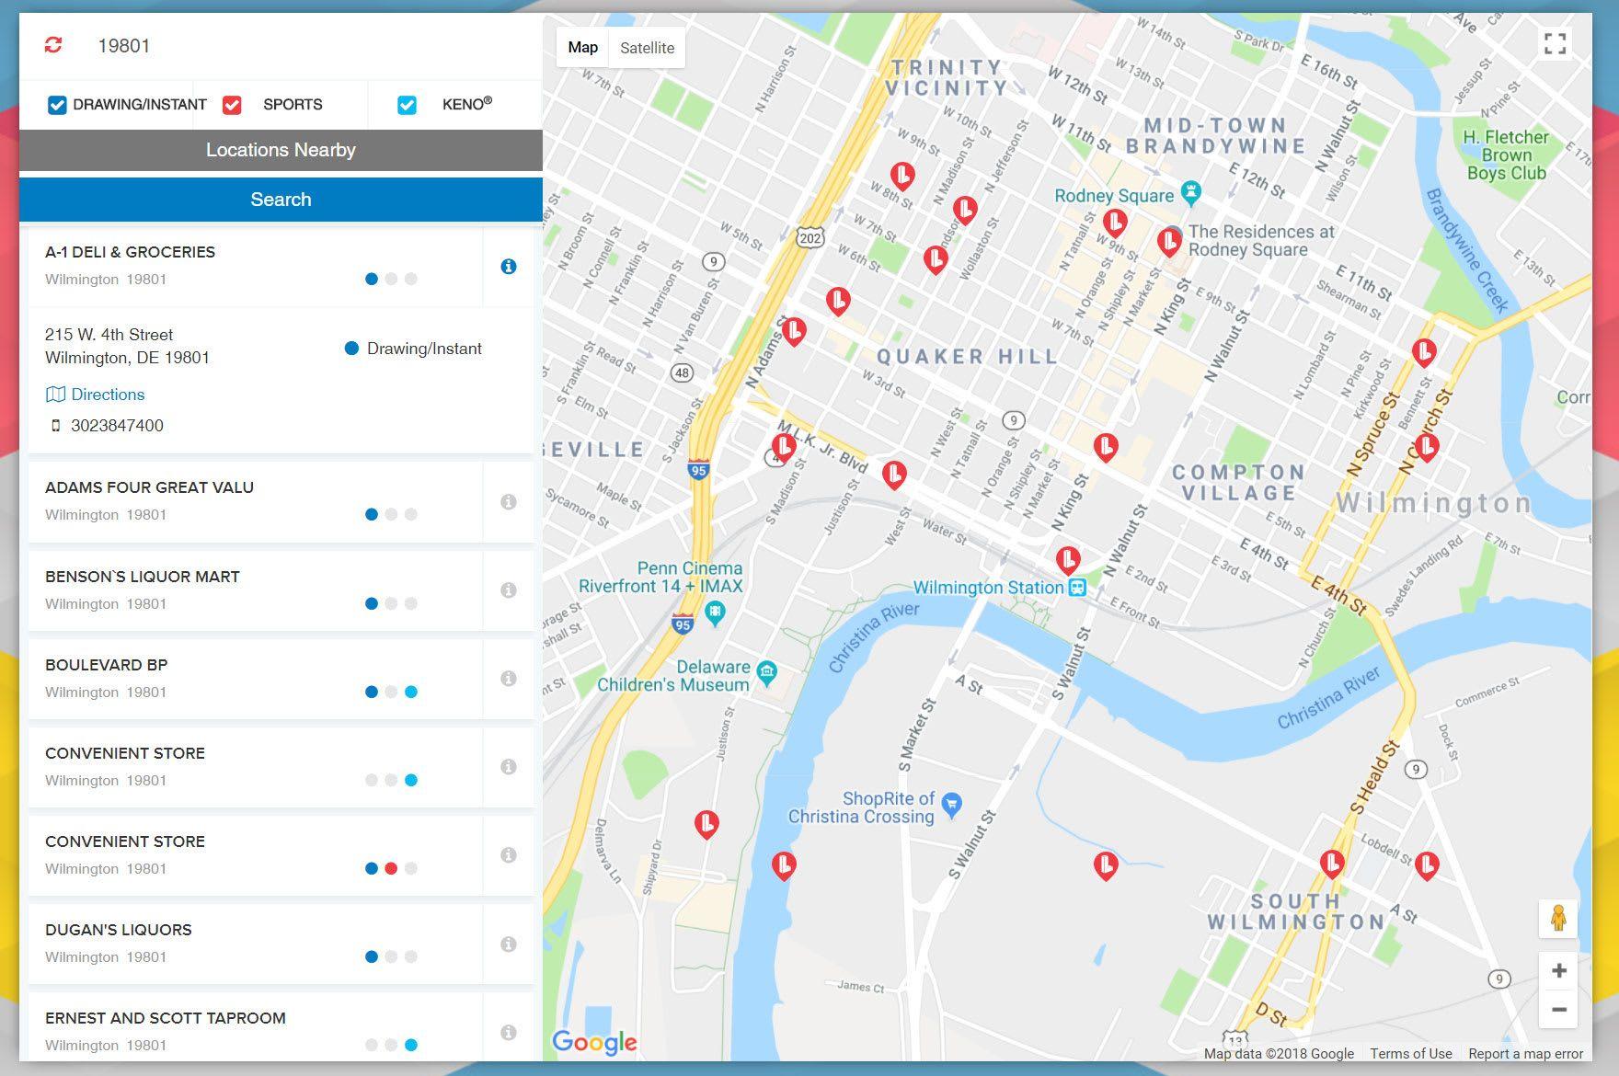Zoom out with the minus control
Image resolution: width=1619 pixels, height=1076 pixels.
(x=1559, y=1009)
